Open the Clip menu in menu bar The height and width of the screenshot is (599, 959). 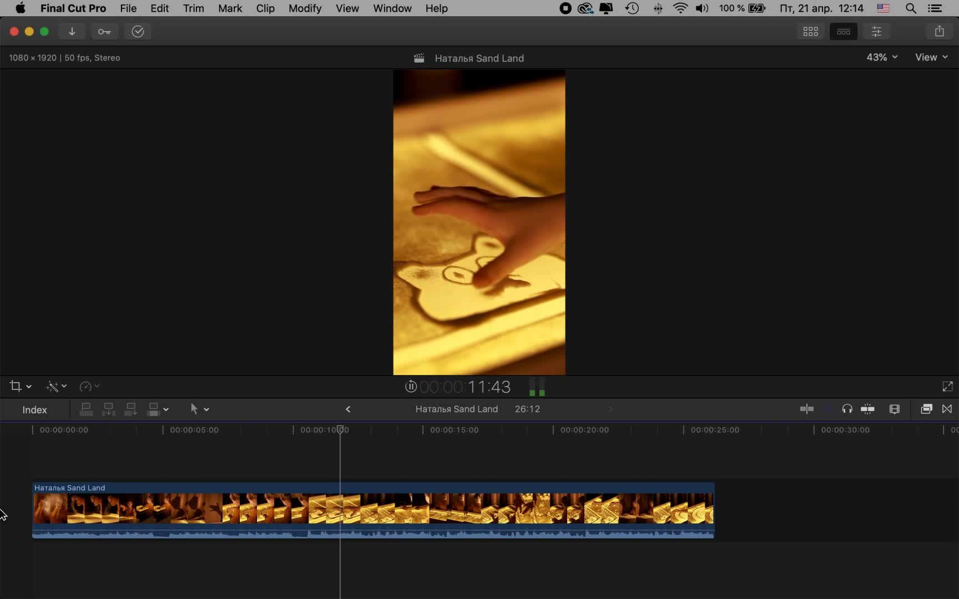click(x=265, y=8)
